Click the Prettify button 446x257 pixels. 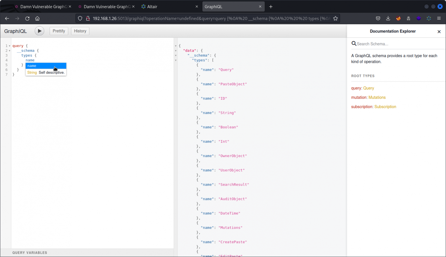59,31
